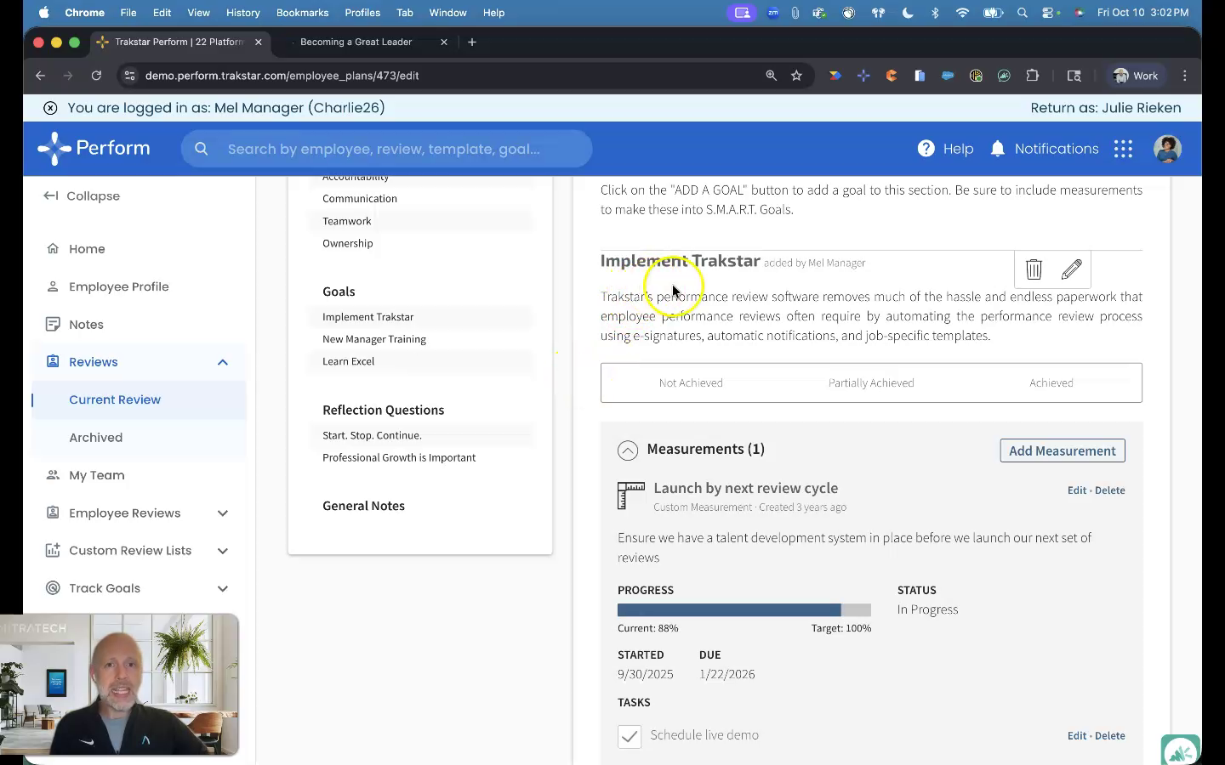
Task: Click the My Team icon
Action: [53, 475]
